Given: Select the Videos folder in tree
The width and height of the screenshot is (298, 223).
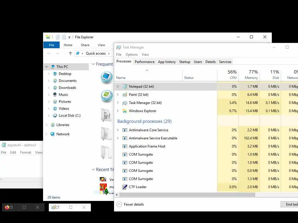Looking at the screenshot, I should (64, 109).
